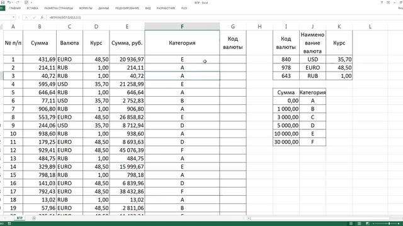Click cell 57,96 in column B
The image size is (403, 226).
click(x=40, y=208)
